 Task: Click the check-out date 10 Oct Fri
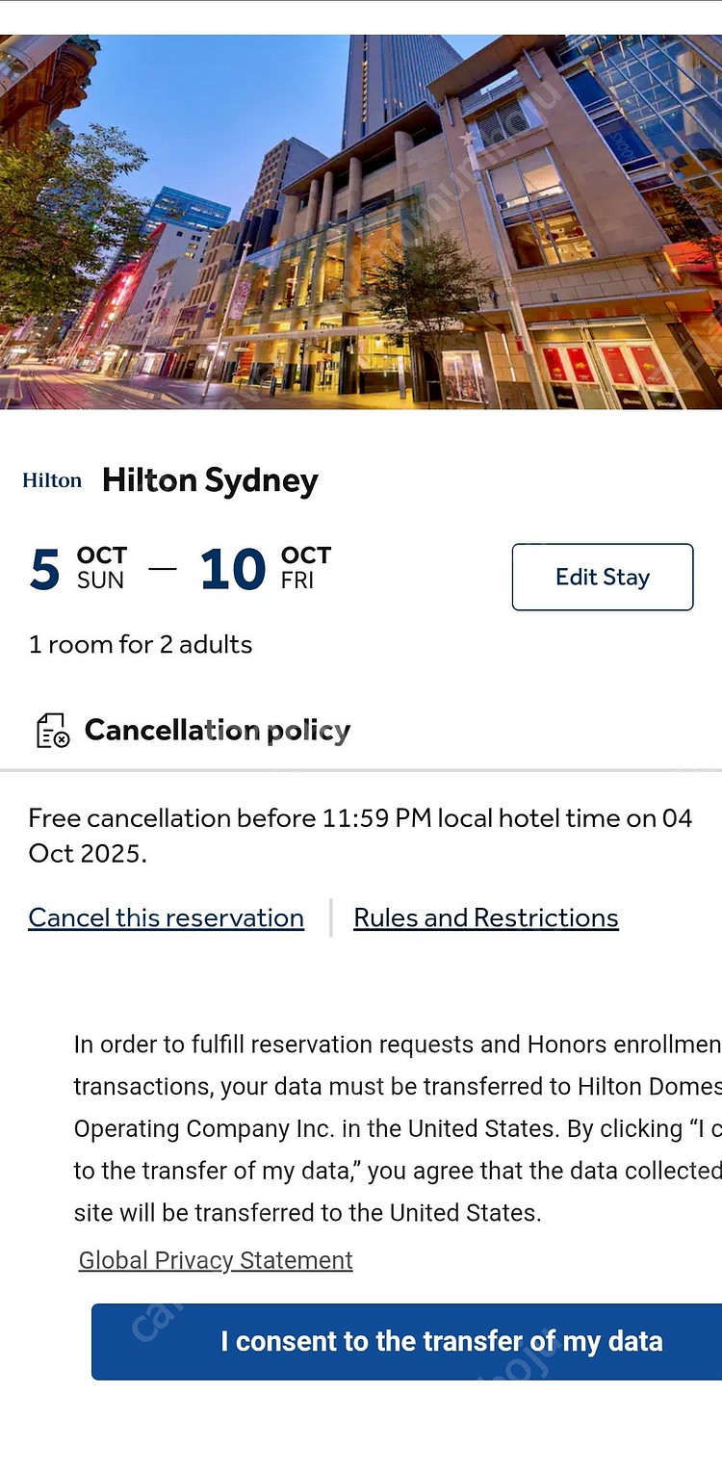pyautogui.click(x=266, y=569)
